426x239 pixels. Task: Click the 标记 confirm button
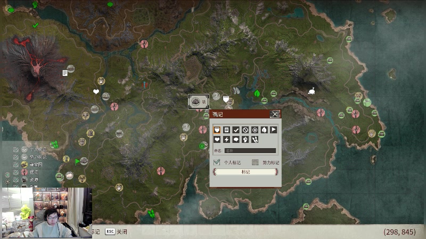(x=245, y=172)
